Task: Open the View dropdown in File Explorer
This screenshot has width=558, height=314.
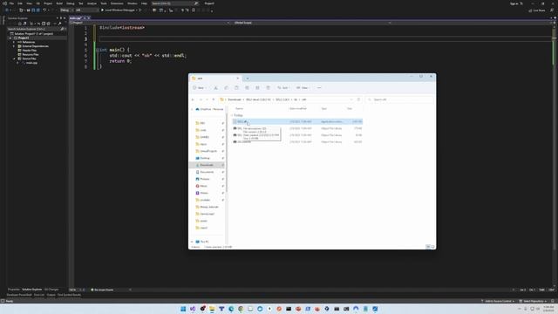Action: (303, 88)
